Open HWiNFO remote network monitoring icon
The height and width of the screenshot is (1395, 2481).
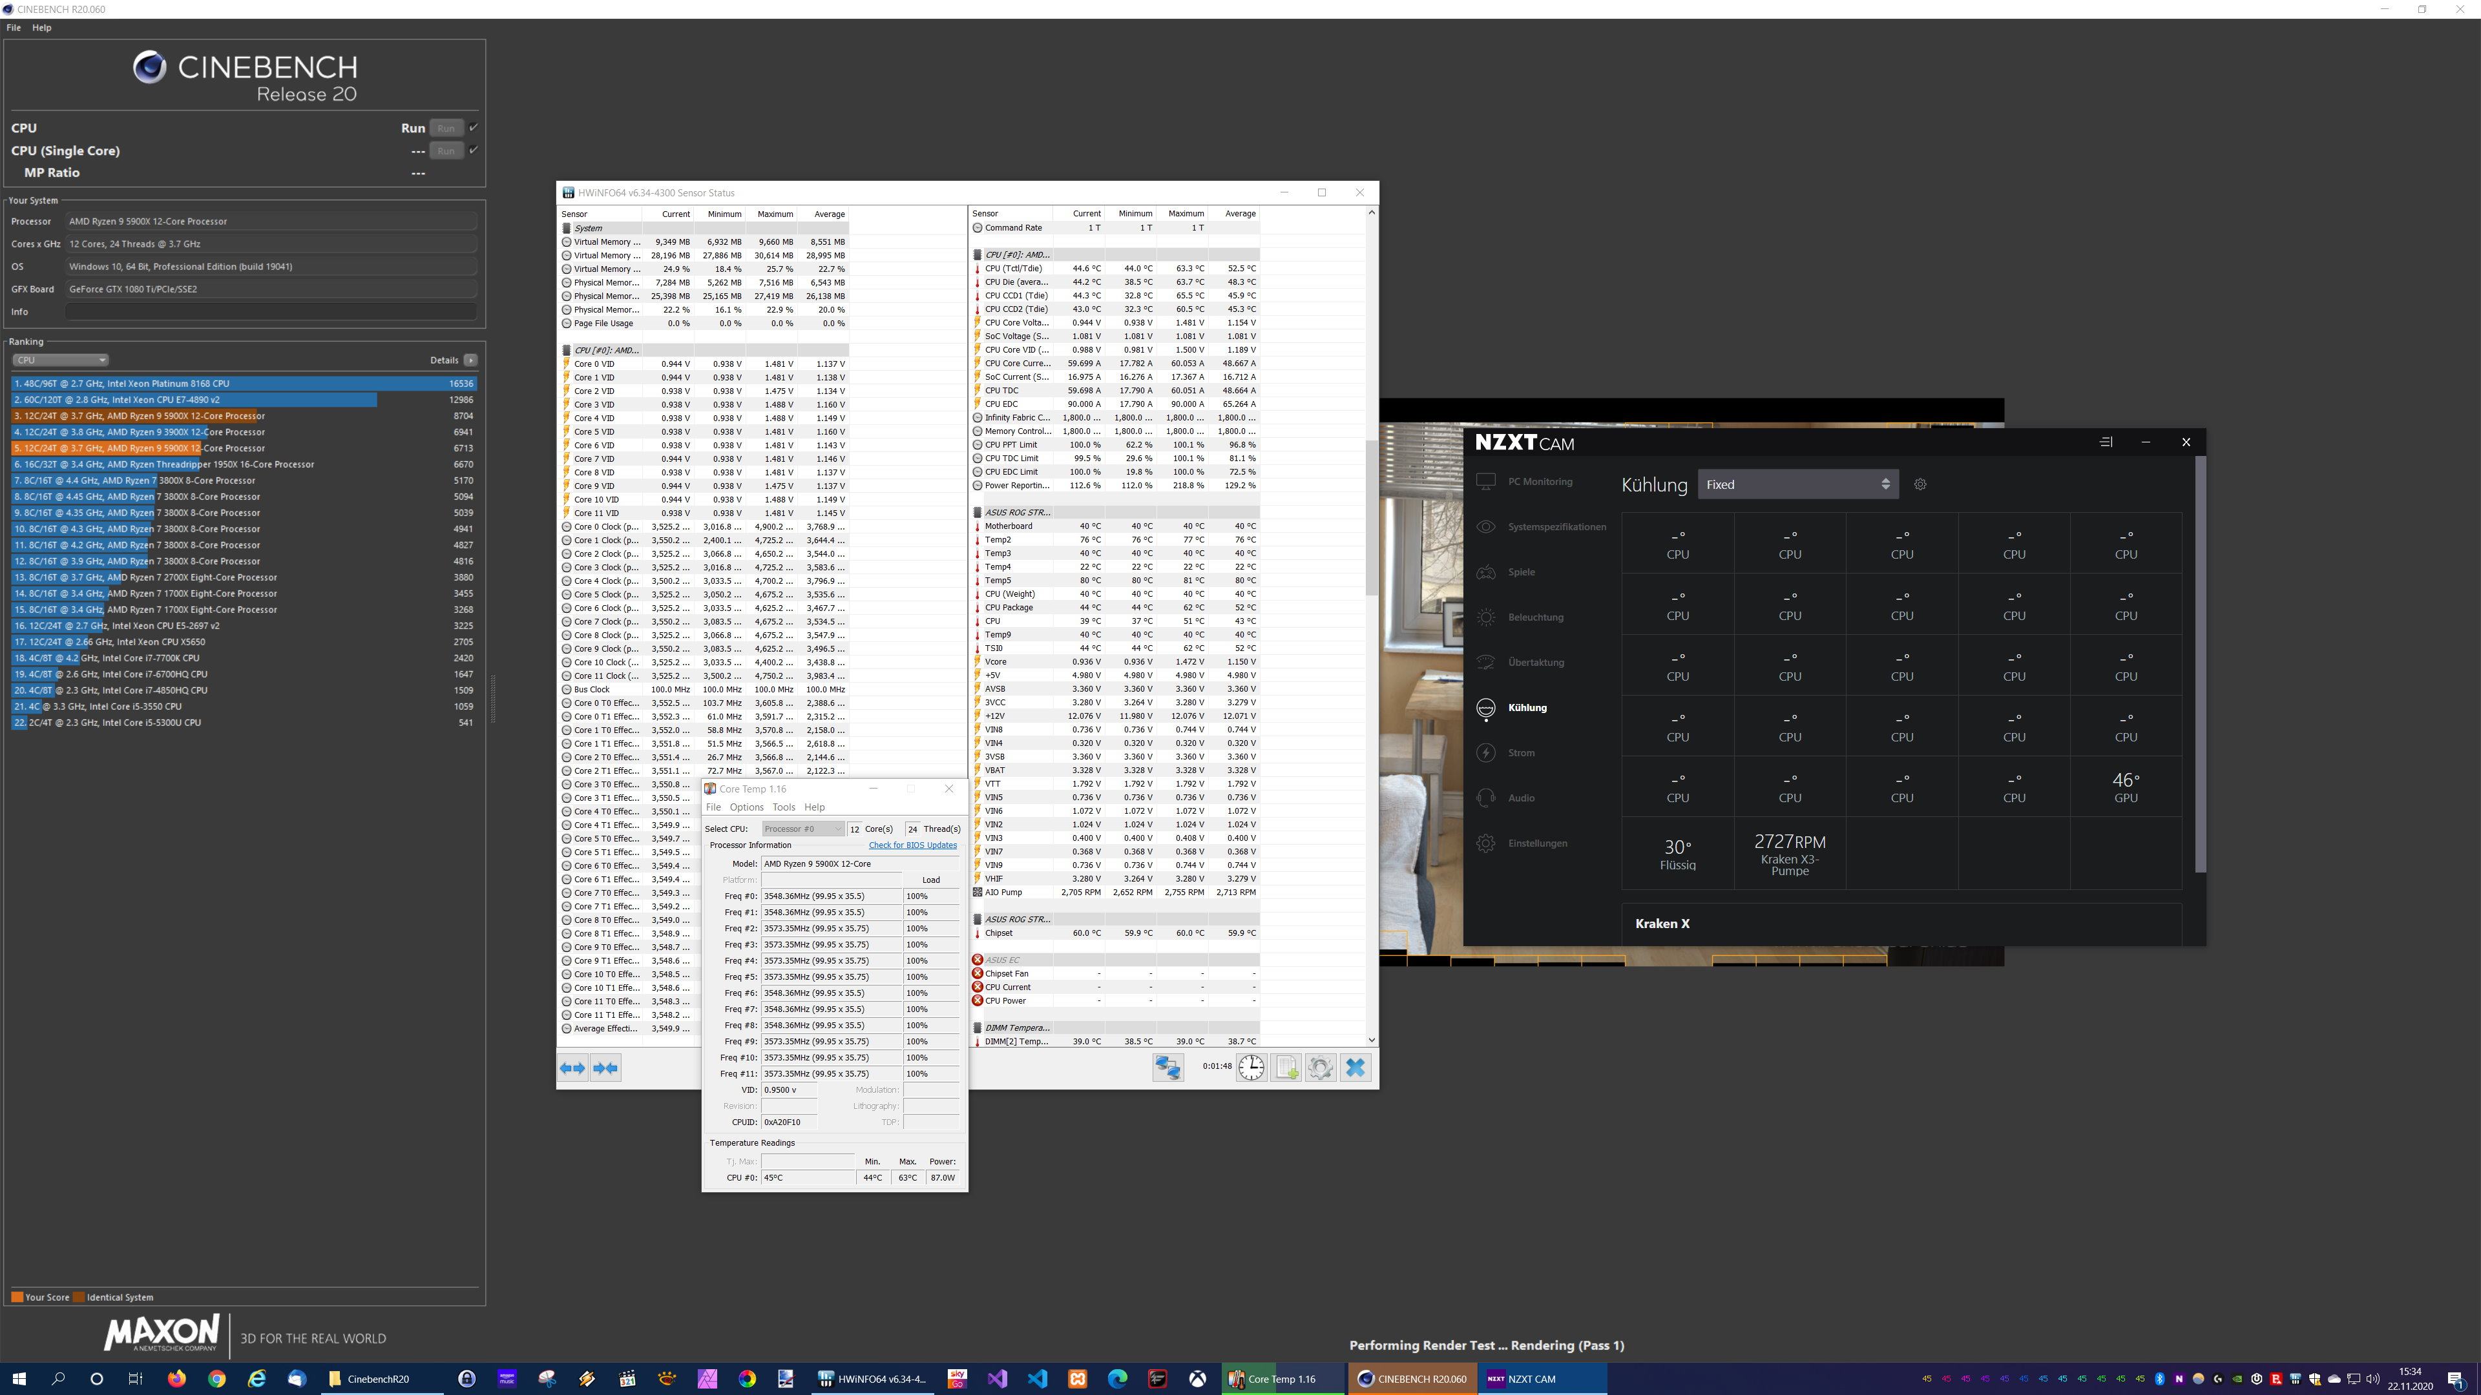click(1168, 1068)
